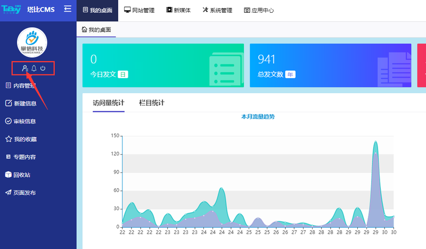Open 专题内容 in the sidebar

21,157
